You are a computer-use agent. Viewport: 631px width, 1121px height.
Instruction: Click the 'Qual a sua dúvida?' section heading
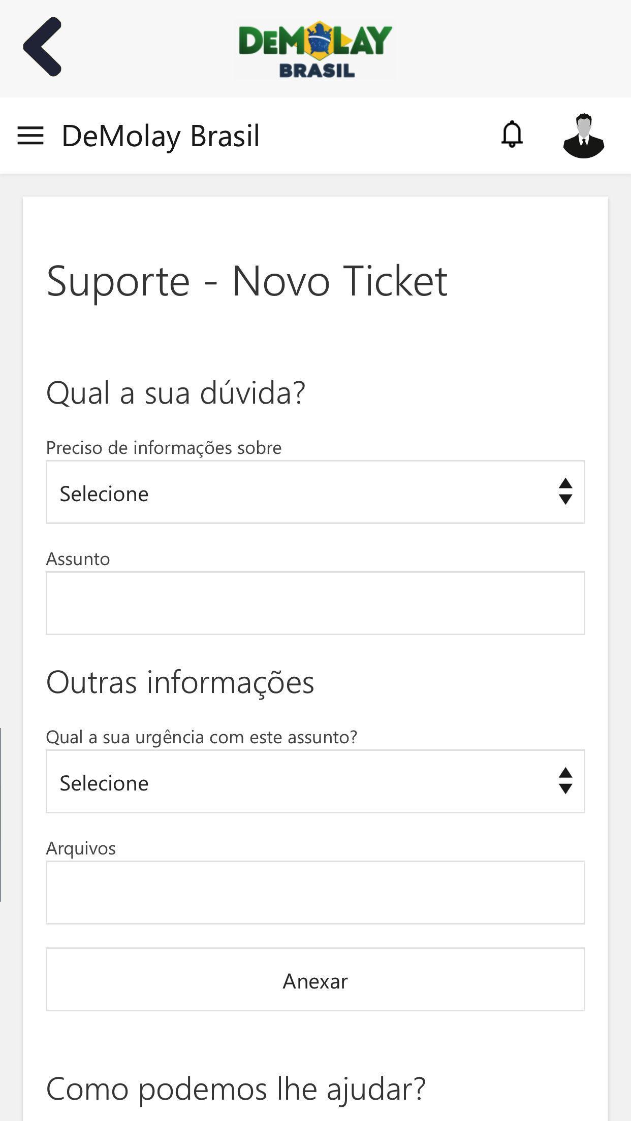[x=176, y=392]
